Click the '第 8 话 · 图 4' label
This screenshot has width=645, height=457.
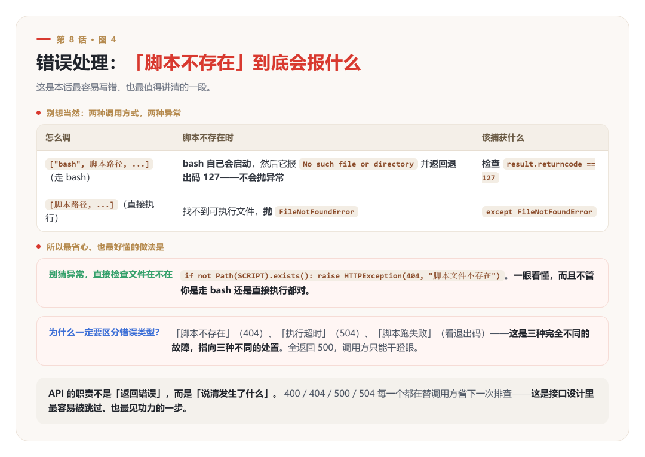87,39
